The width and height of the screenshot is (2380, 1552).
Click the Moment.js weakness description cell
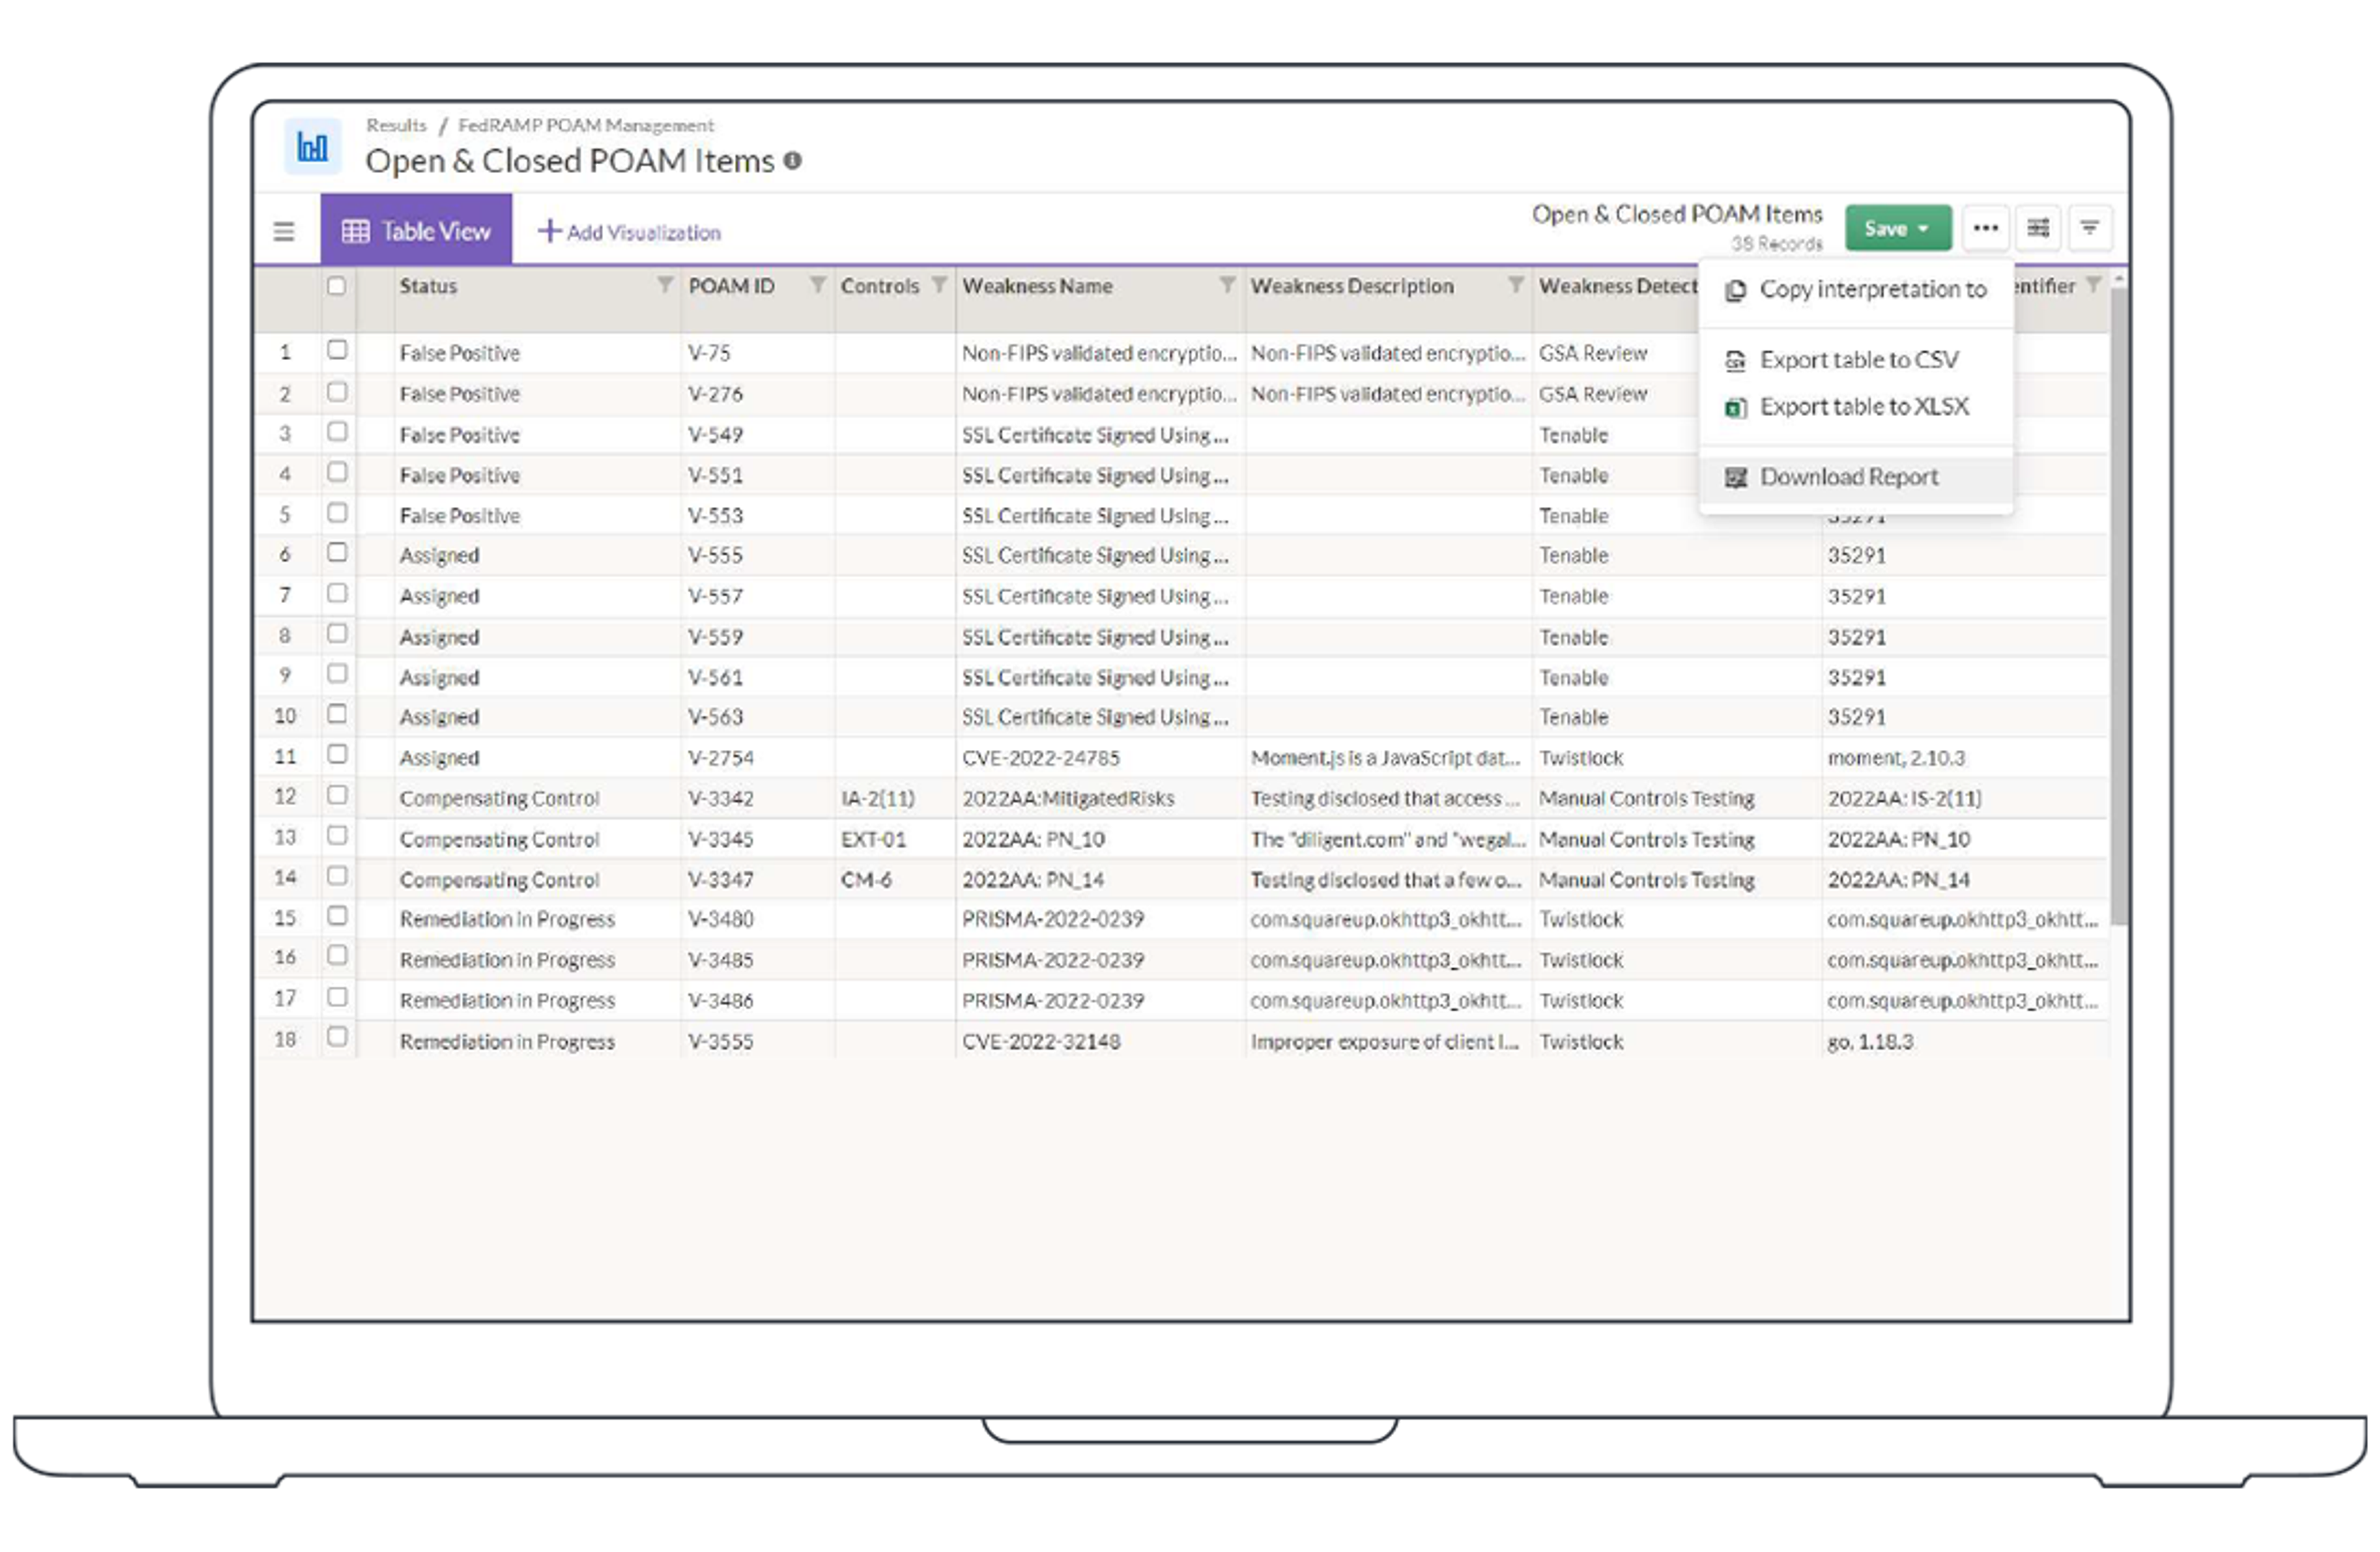[1388, 759]
